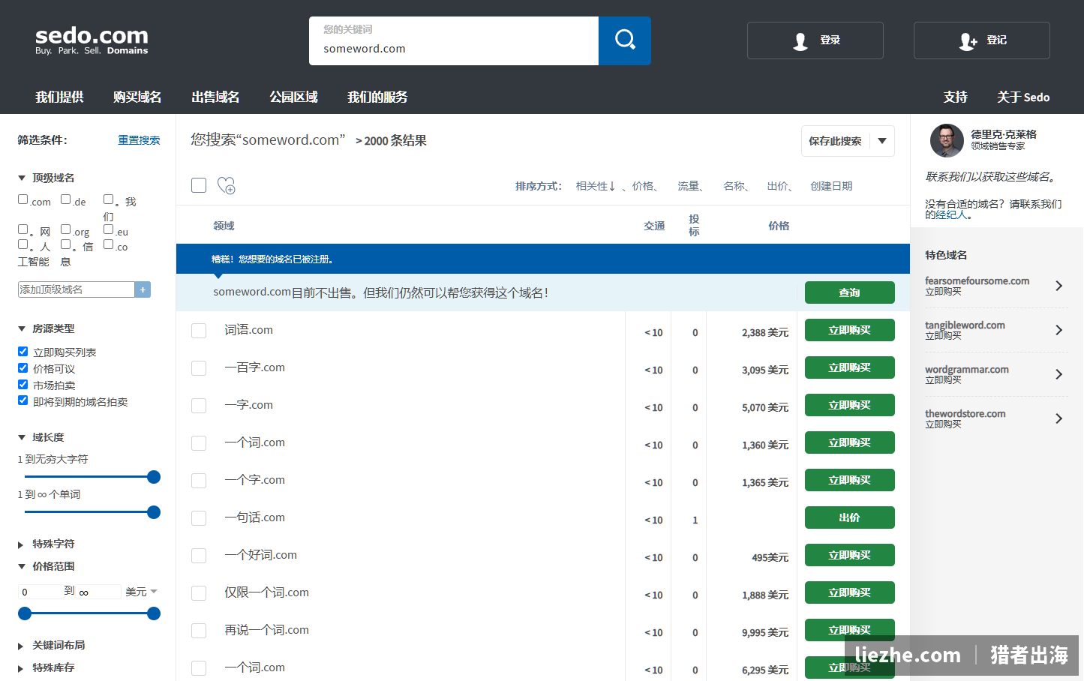Uncheck 价格可议 listing type

click(x=23, y=368)
